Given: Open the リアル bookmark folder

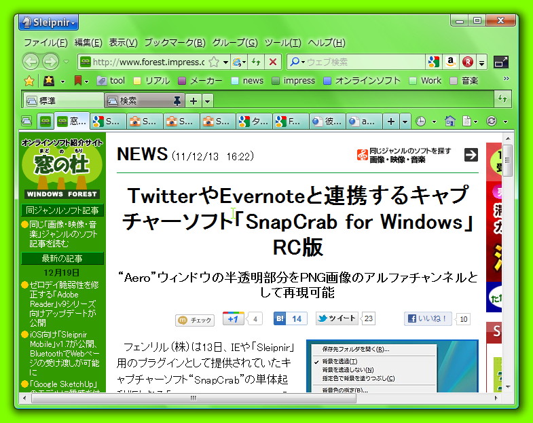Looking at the screenshot, I should click(x=151, y=81).
